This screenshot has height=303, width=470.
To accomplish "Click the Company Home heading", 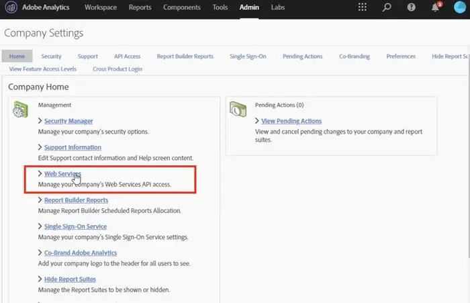I will click(x=38, y=87).
